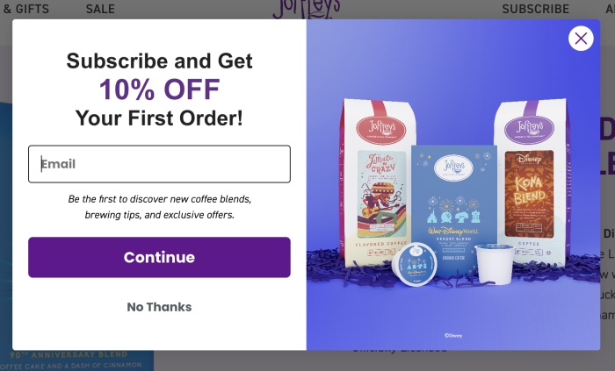Click the purple Continue button

click(x=159, y=257)
